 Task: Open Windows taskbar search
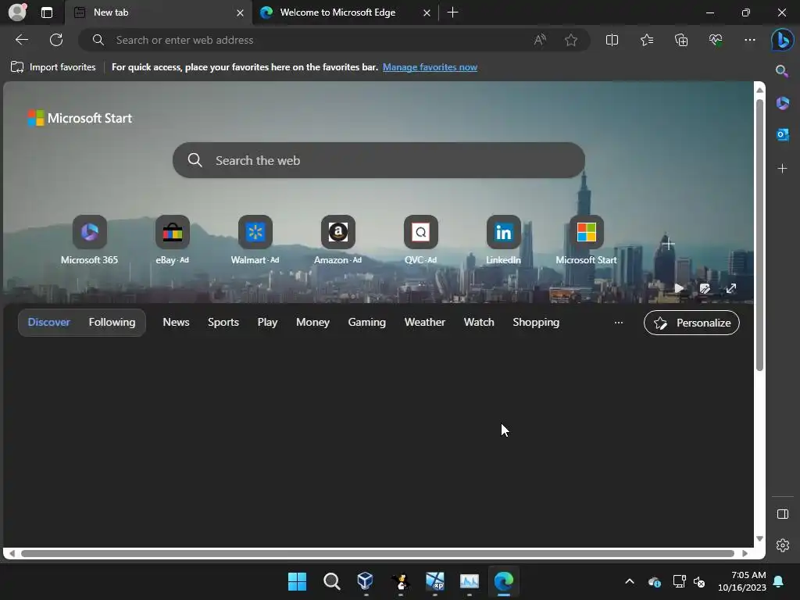[x=331, y=581]
